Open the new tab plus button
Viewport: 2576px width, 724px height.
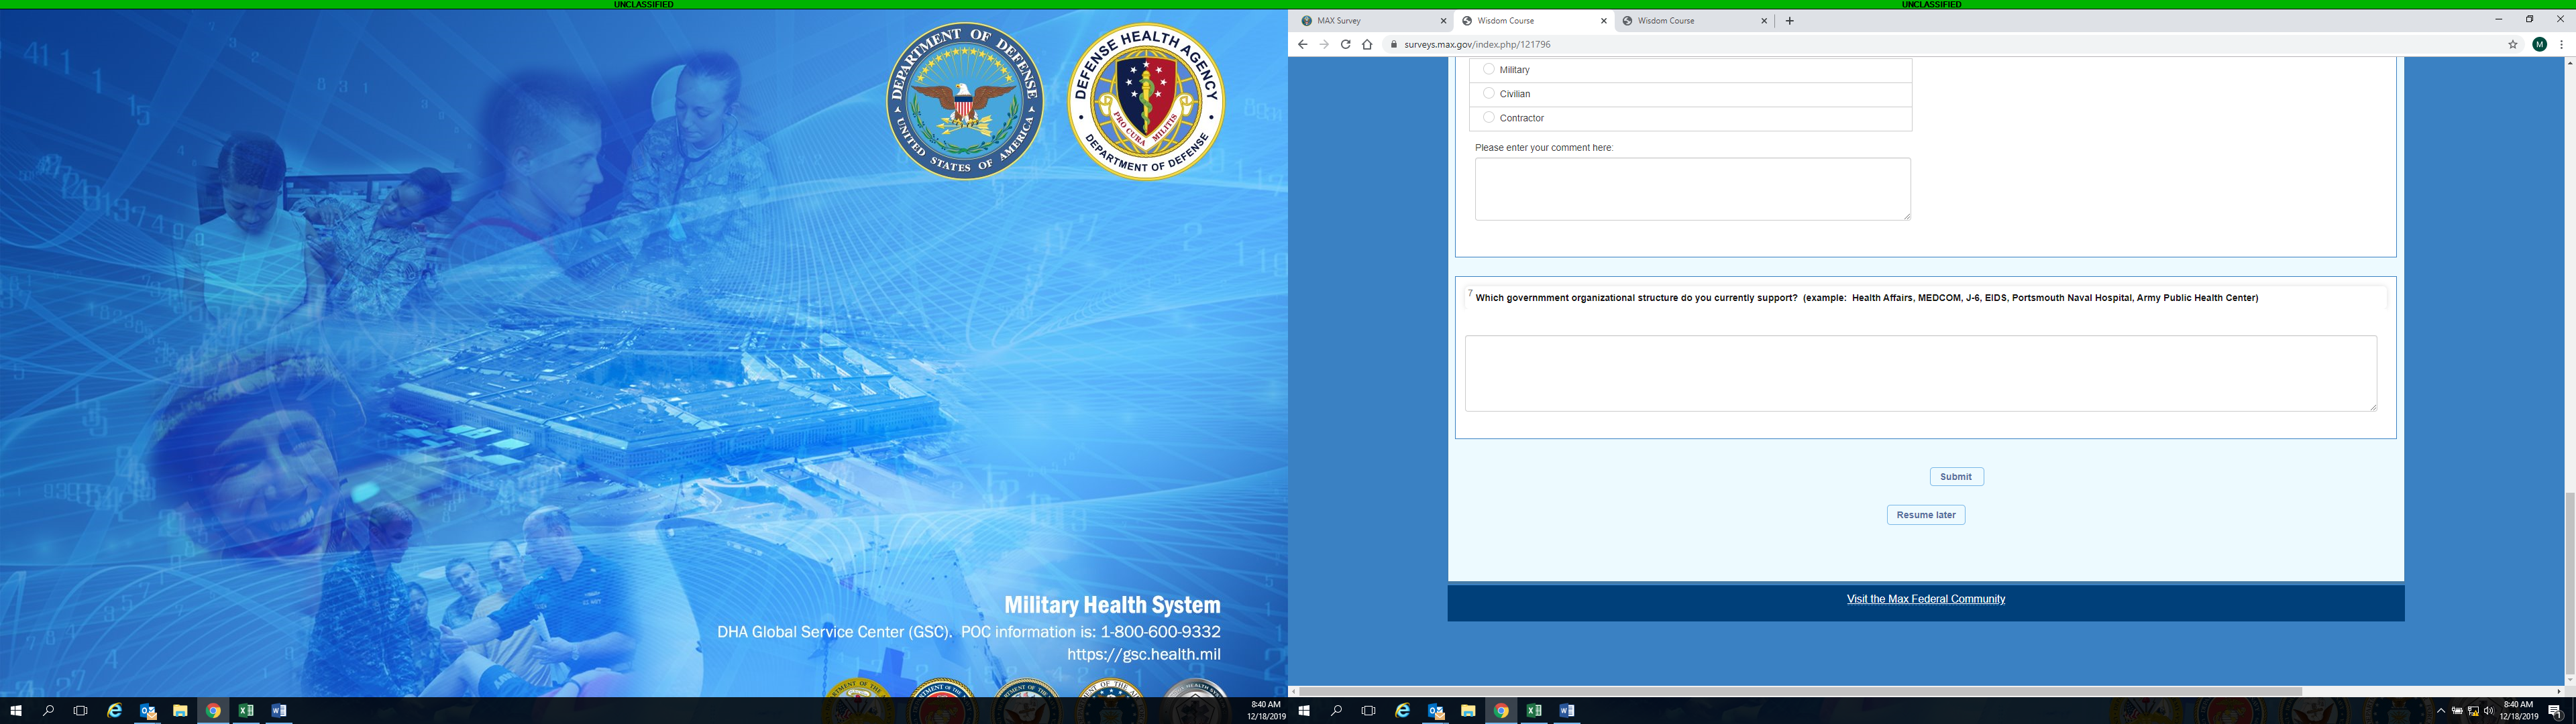(x=1789, y=21)
